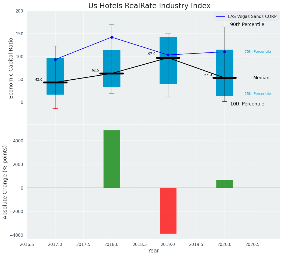The width and height of the screenshot is (283, 256).
Task: Click the 90th Percentile annotation
Action: 247,25
